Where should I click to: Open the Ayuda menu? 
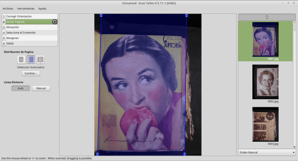tap(42, 8)
